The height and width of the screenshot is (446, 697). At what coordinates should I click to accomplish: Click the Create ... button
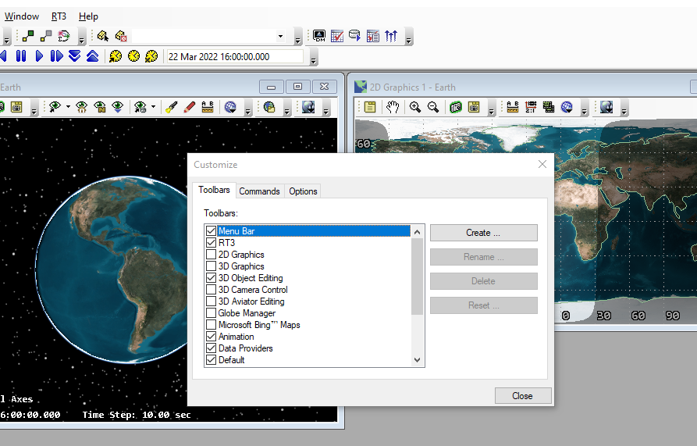483,233
